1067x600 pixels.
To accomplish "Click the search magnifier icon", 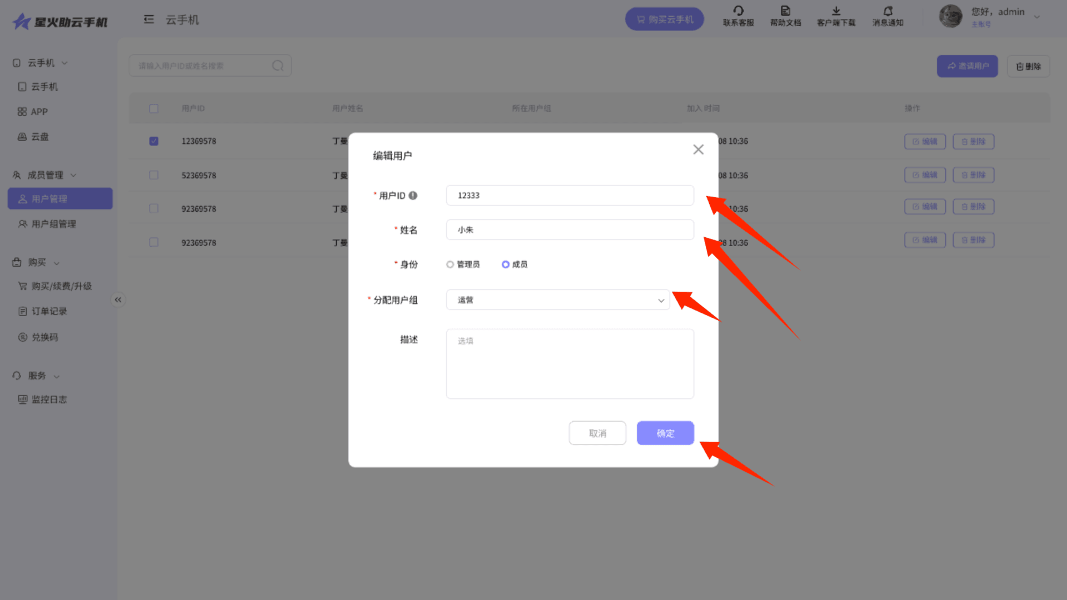I will [x=278, y=66].
